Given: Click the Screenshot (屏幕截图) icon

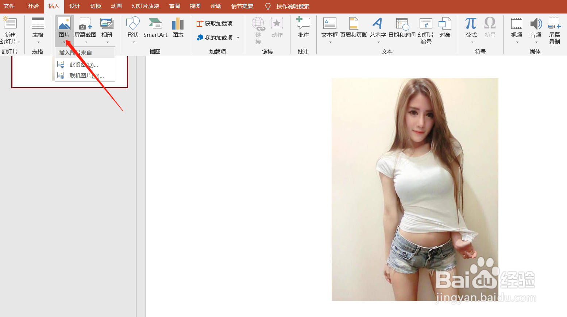Looking at the screenshot, I should coord(85,23).
